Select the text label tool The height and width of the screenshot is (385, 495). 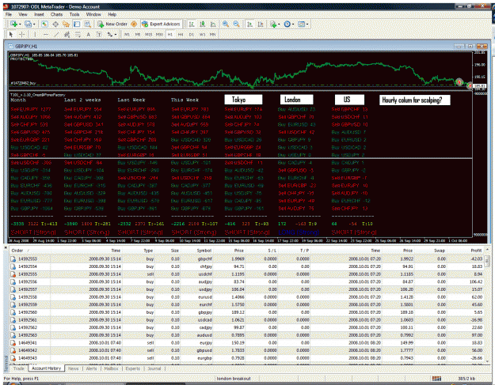pos(99,34)
